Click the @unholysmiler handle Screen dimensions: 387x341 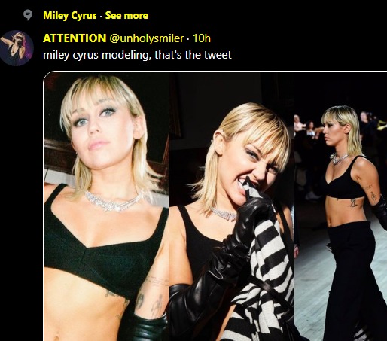click(x=146, y=38)
